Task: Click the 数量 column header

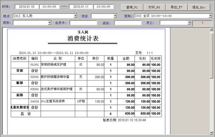Action: (110, 59)
